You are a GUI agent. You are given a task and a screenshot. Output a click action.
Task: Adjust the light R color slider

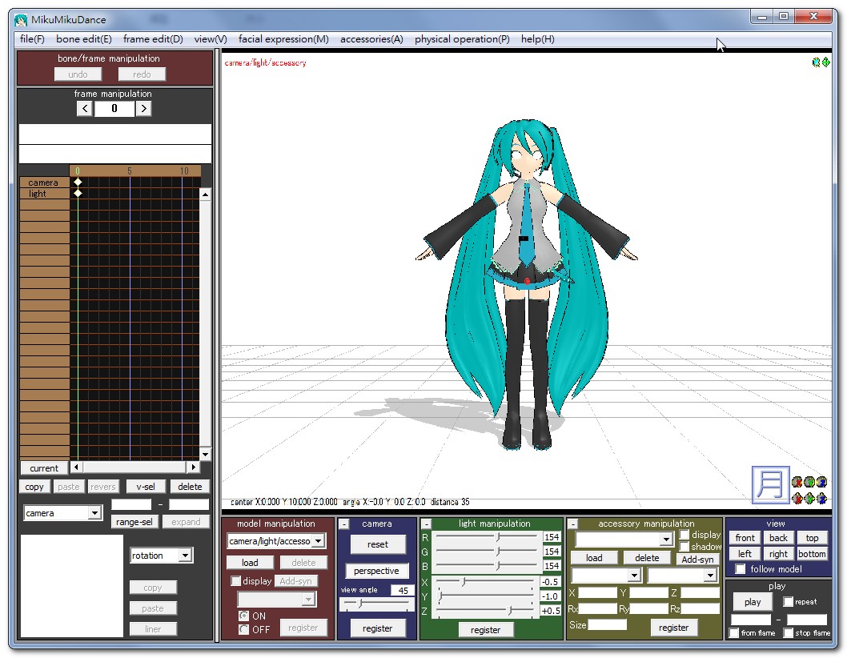pyautogui.click(x=498, y=537)
